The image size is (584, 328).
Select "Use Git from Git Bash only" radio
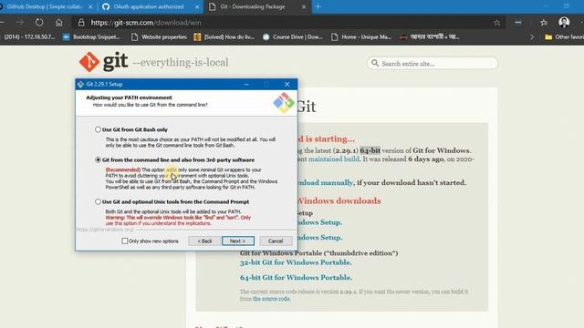click(98, 129)
